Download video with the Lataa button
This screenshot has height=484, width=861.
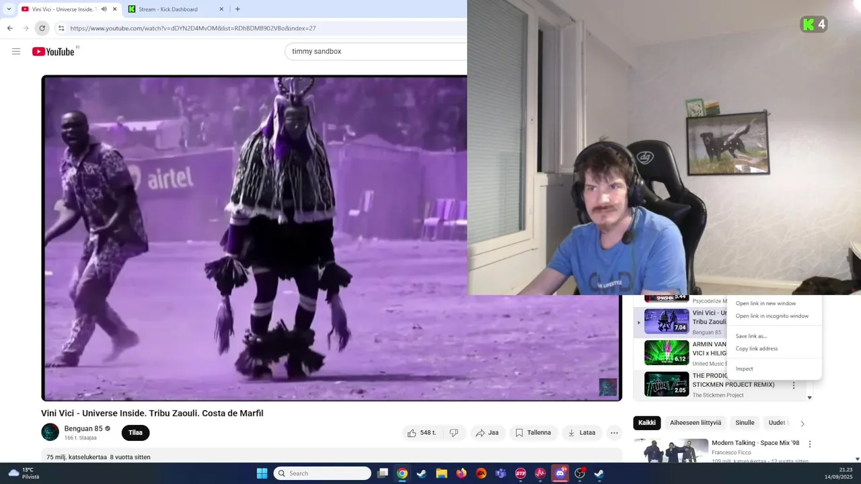[582, 433]
